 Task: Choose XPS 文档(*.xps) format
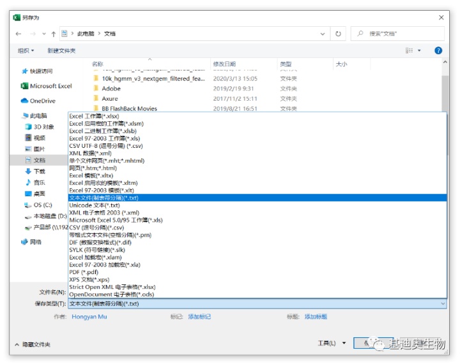tap(257, 280)
